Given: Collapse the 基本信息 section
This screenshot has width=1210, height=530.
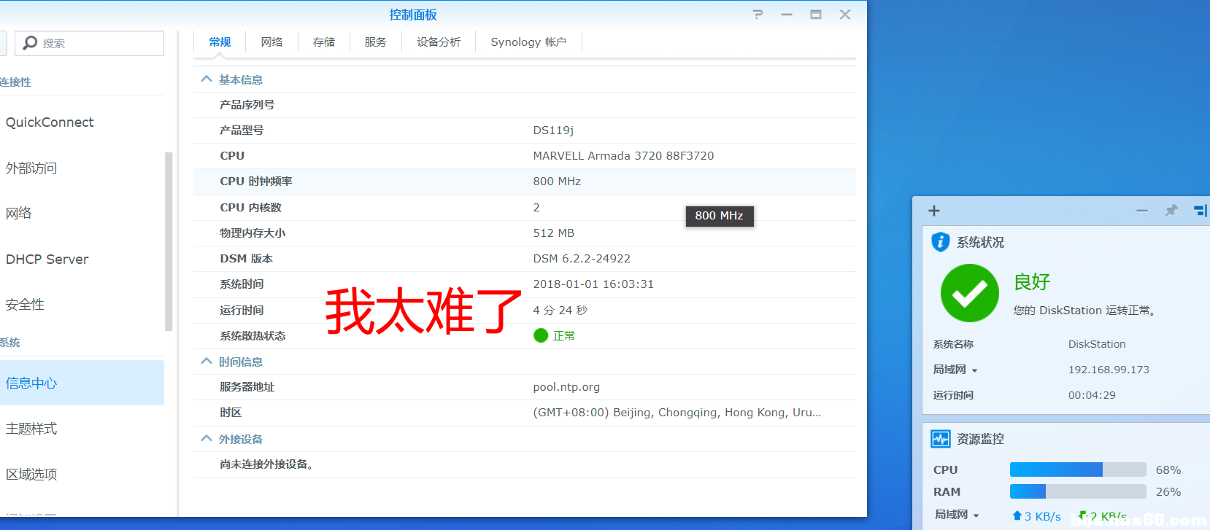Looking at the screenshot, I should click(207, 79).
